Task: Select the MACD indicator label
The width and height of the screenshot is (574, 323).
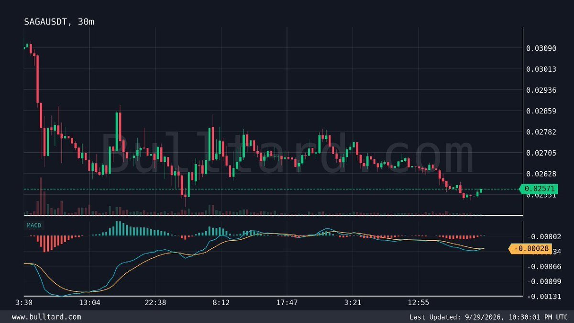Action: 33,224
